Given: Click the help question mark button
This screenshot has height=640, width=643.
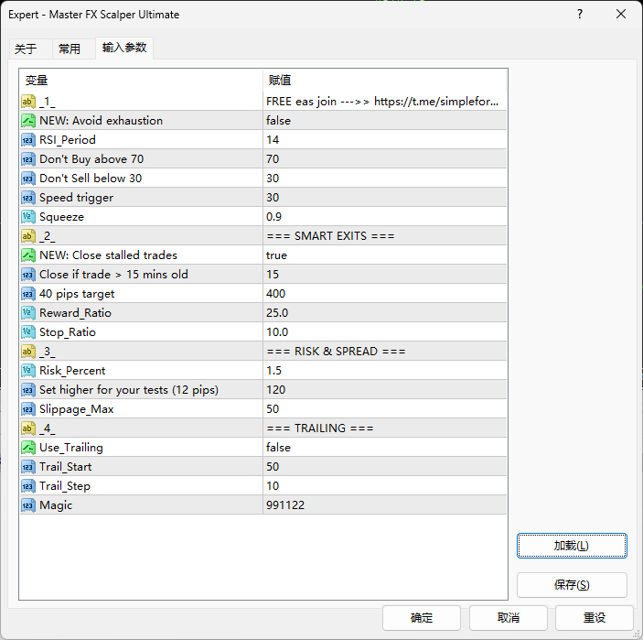Looking at the screenshot, I should point(580,14).
